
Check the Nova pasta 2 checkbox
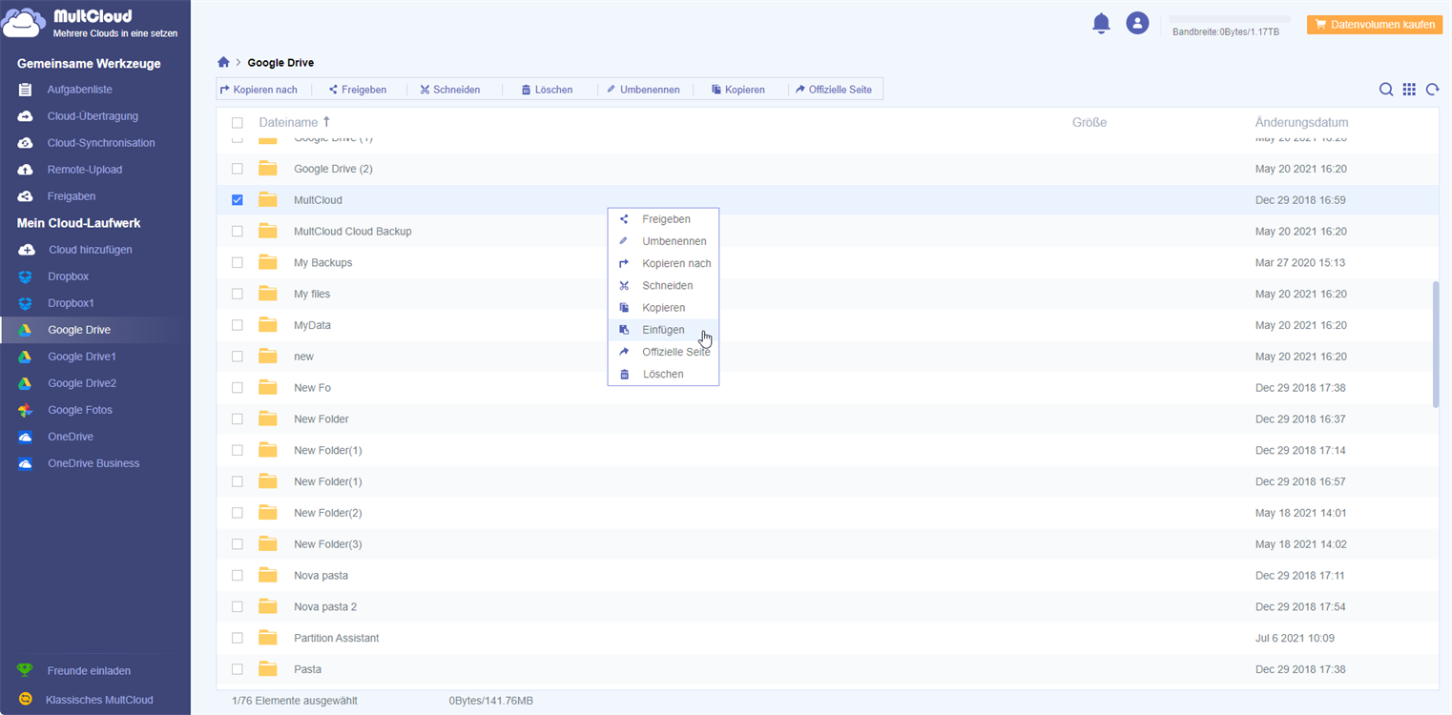click(238, 607)
